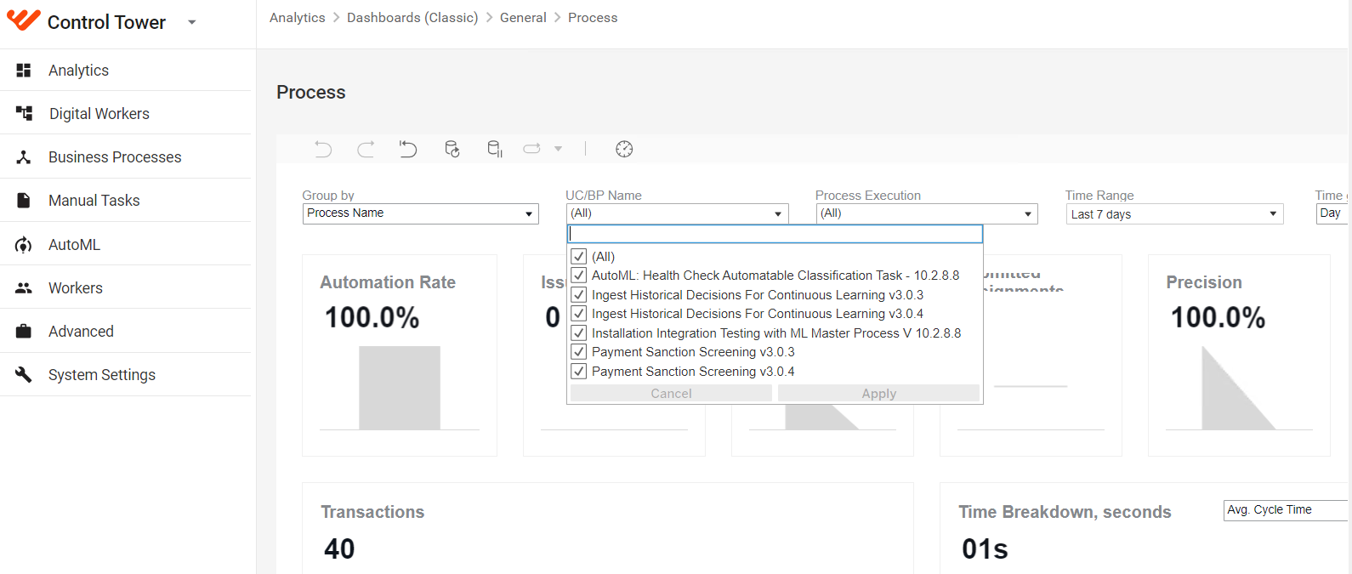Image resolution: width=1352 pixels, height=574 pixels.
Task: Click the Share toolbar icon
Action: tap(531, 149)
